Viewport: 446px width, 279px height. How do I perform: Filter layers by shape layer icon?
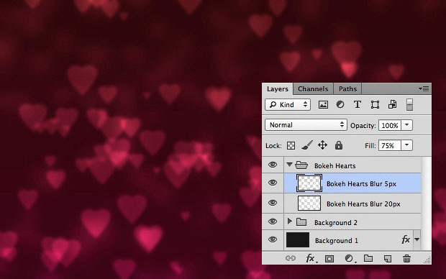tap(375, 105)
